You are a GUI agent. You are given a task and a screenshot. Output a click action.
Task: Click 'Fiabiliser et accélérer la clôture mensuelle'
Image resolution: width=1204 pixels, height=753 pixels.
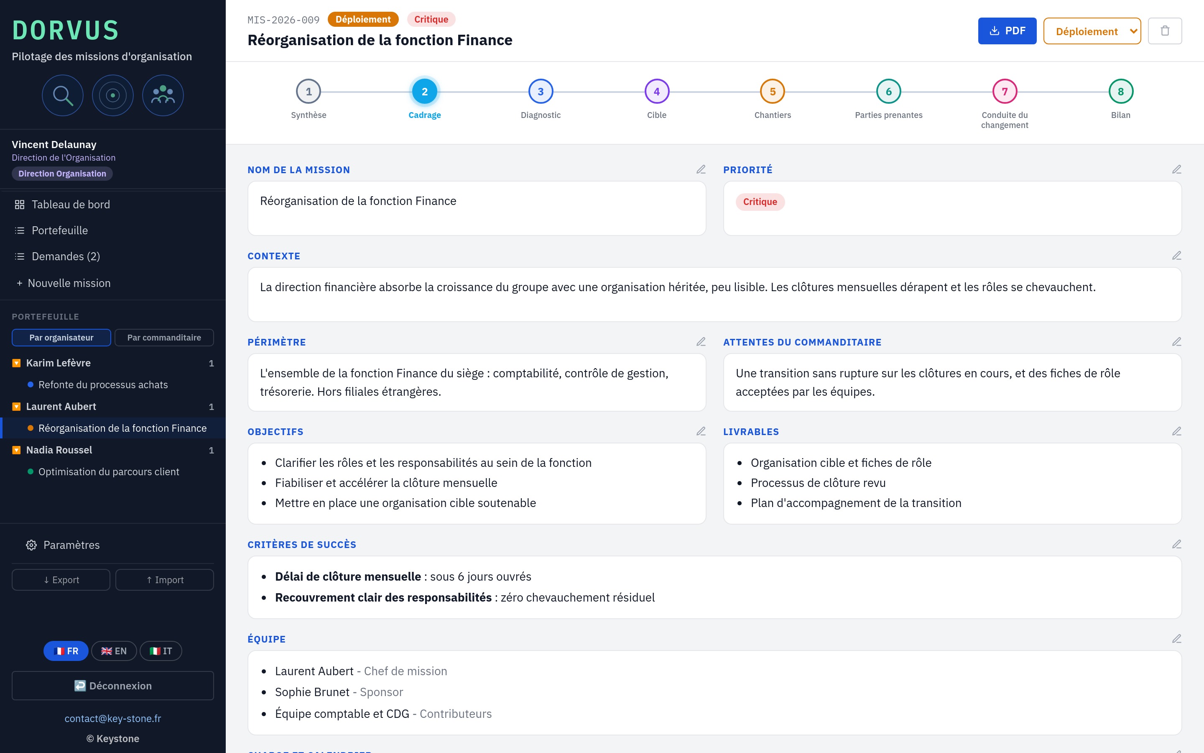(x=386, y=483)
